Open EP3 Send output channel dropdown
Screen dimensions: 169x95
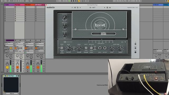tap(30, 53)
